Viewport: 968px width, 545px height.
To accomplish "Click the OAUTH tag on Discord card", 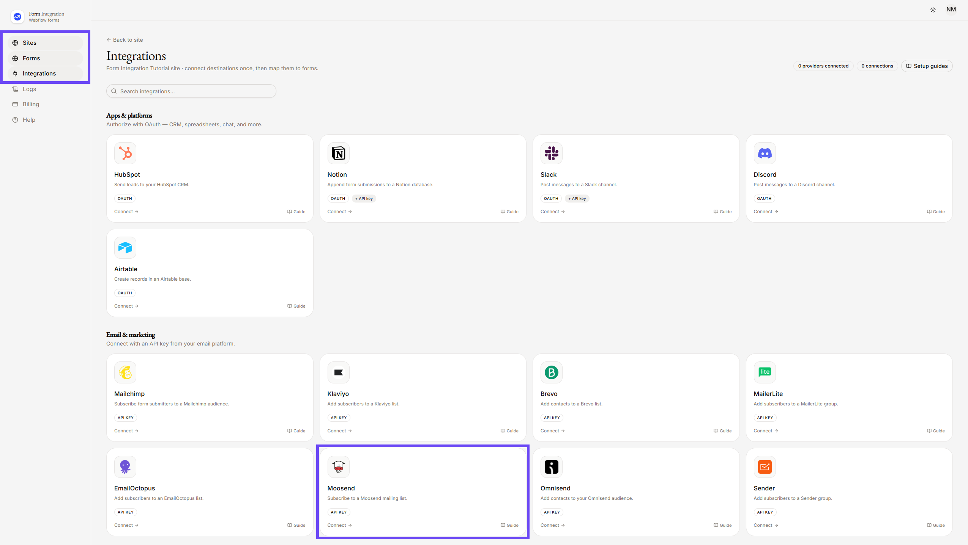I will pyautogui.click(x=764, y=199).
